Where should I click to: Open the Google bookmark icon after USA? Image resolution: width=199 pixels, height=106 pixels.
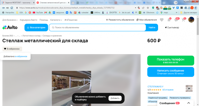tap(26, 12)
